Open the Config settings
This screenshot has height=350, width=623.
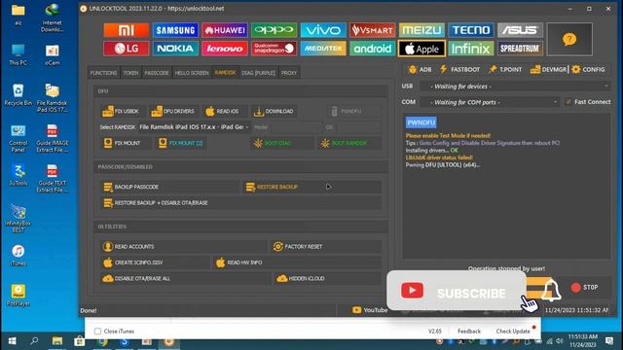click(x=588, y=69)
